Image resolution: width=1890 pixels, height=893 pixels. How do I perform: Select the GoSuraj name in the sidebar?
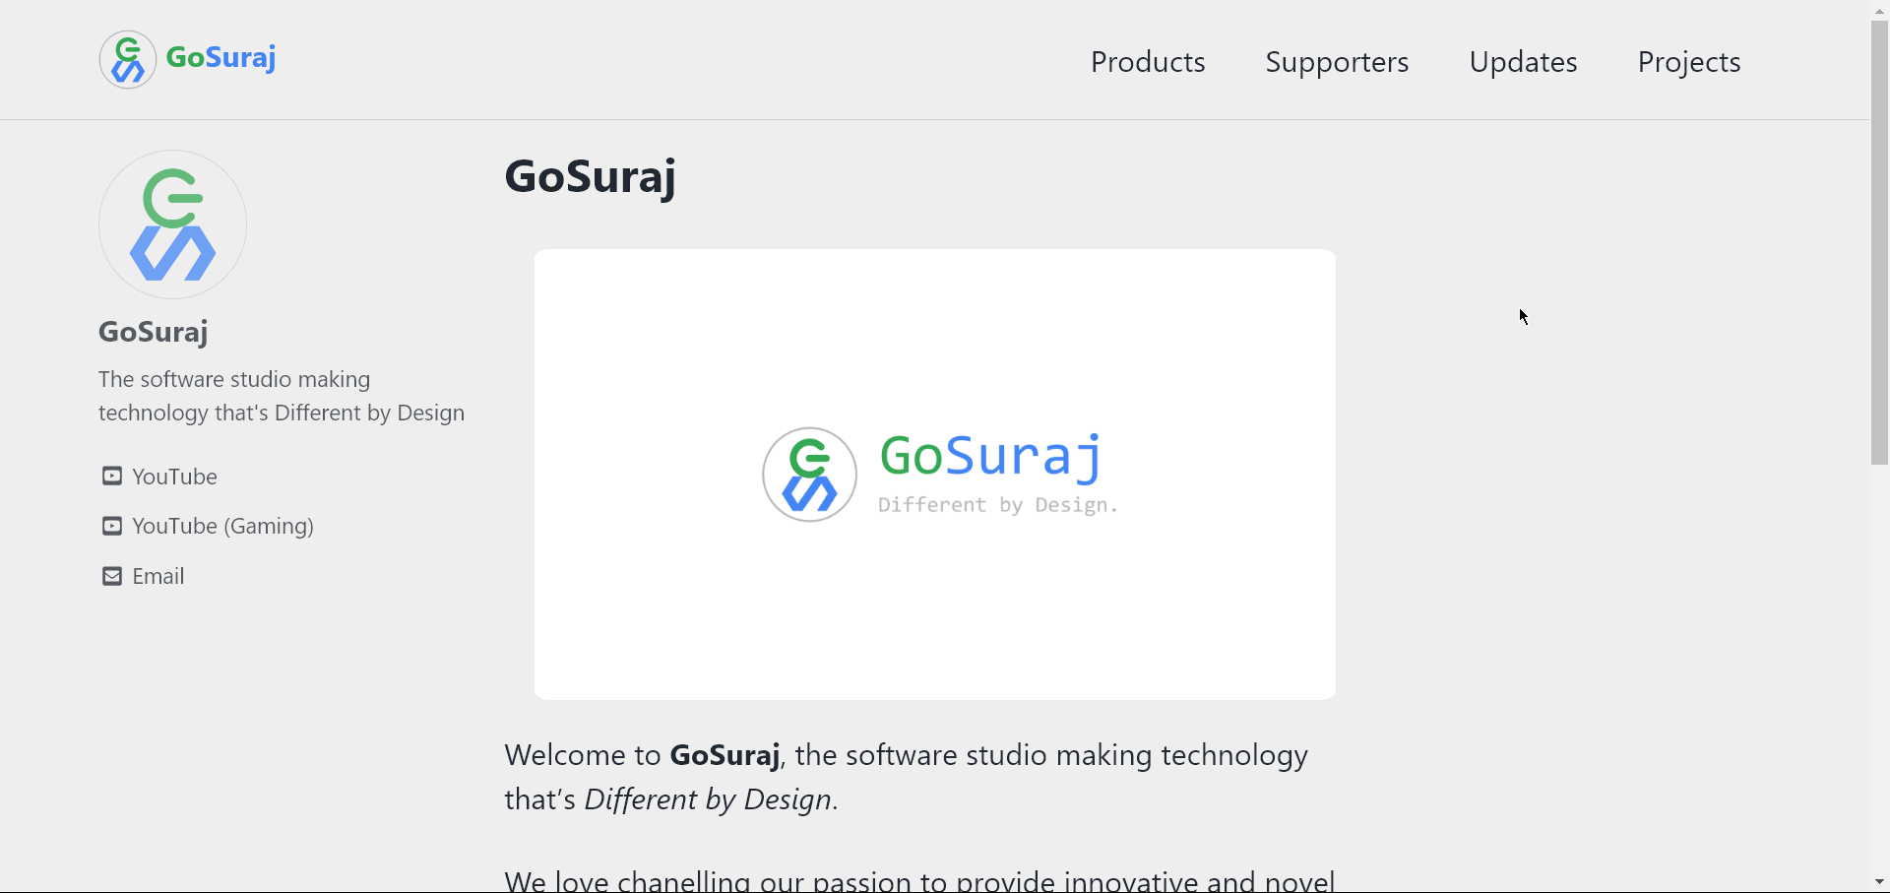[154, 332]
